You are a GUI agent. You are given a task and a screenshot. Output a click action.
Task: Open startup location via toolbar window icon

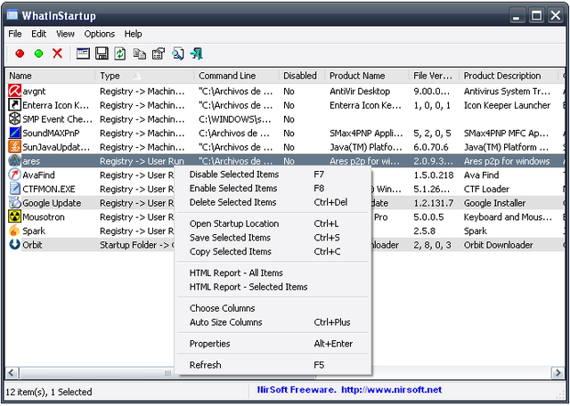(83, 53)
